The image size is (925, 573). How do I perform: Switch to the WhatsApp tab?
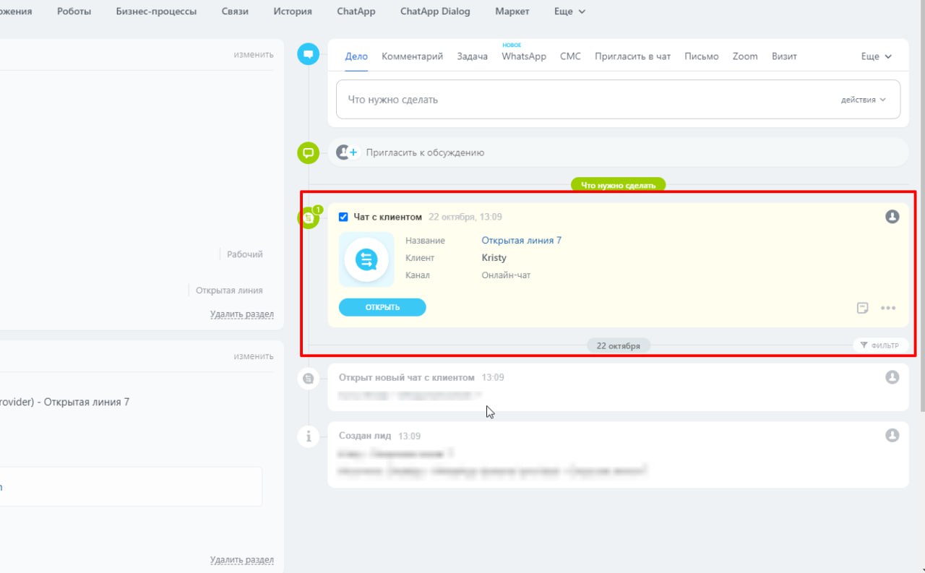coord(524,56)
